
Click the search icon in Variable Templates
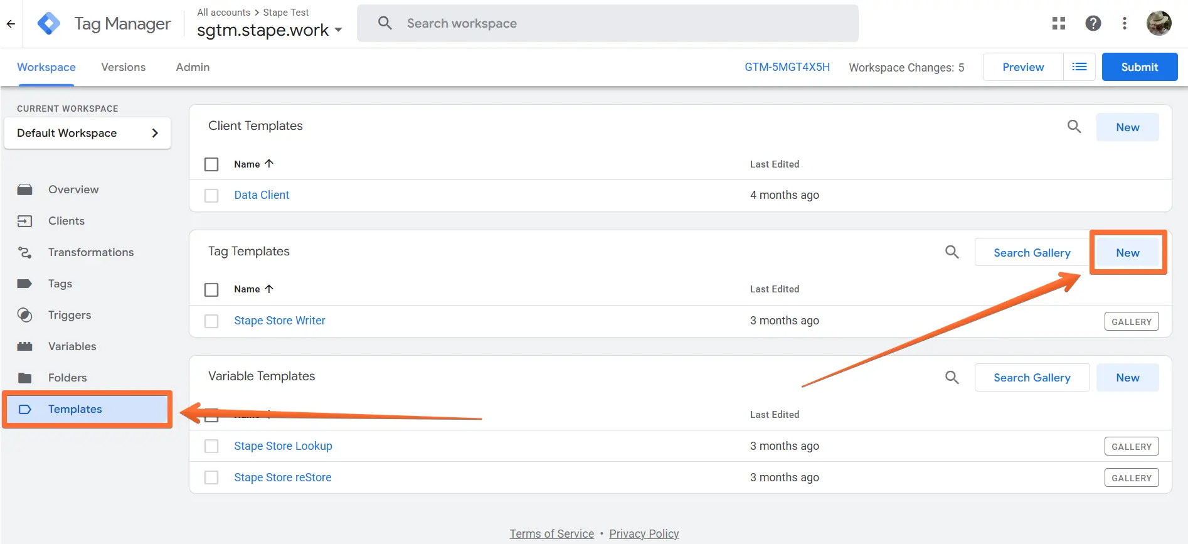[x=952, y=377]
